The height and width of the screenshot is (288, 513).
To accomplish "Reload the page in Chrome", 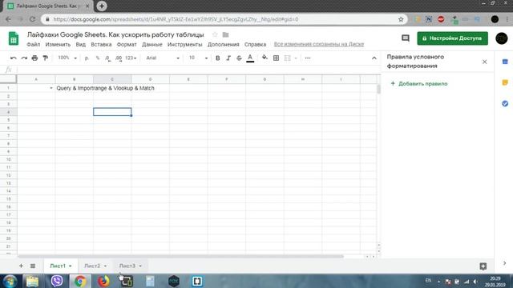I will [x=32, y=19].
